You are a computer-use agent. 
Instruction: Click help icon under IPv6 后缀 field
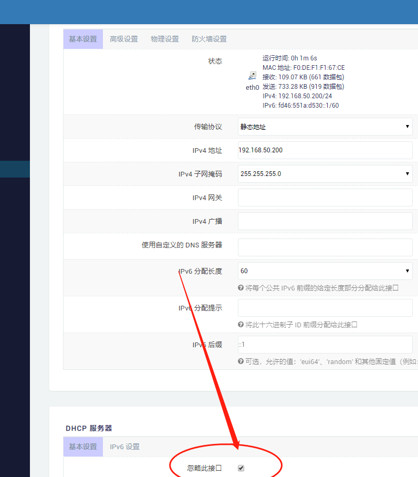point(241,361)
